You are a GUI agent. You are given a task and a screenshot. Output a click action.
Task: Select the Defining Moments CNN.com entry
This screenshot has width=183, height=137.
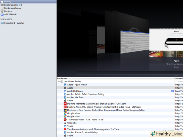point(96,104)
